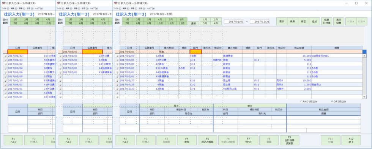372x149 pixels.
Task: Click the row icon for voucher 44 in the front window
Action: coord(117,72)
